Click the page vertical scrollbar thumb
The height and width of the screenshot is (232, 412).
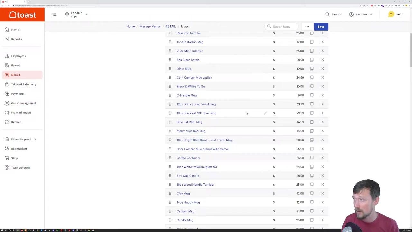point(411,50)
